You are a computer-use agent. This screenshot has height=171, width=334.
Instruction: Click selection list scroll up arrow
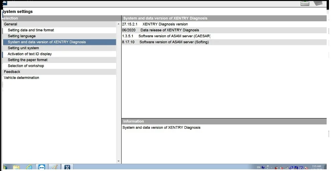(x=119, y=24)
